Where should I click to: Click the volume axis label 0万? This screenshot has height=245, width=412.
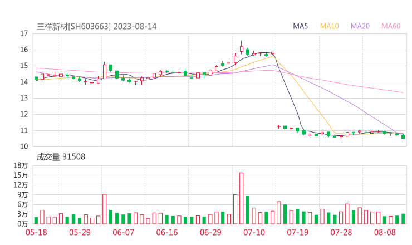pos(23,224)
